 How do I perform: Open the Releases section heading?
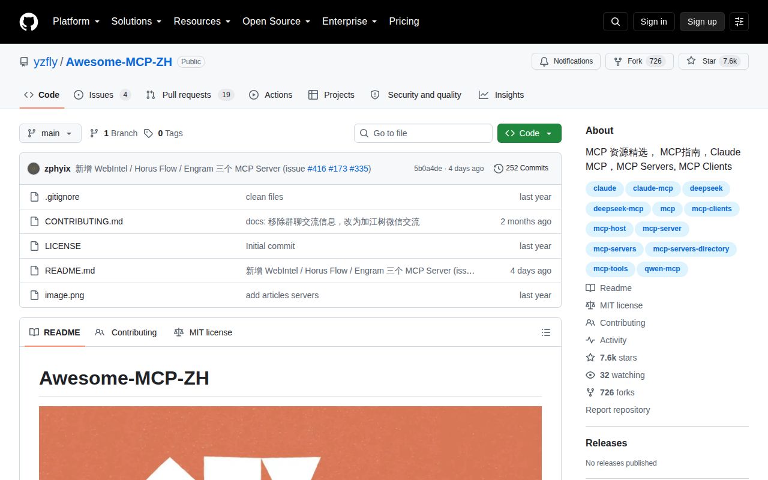(x=606, y=443)
